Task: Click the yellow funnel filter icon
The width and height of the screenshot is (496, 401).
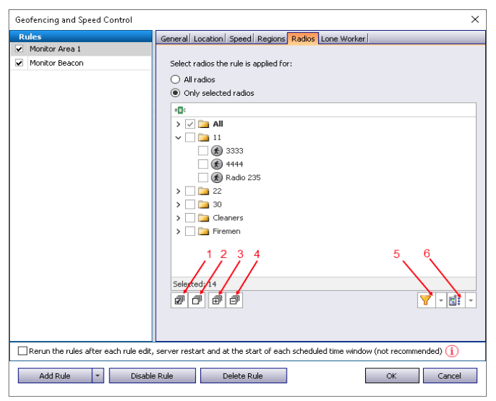Action: pyautogui.click(x=426, y=299)
